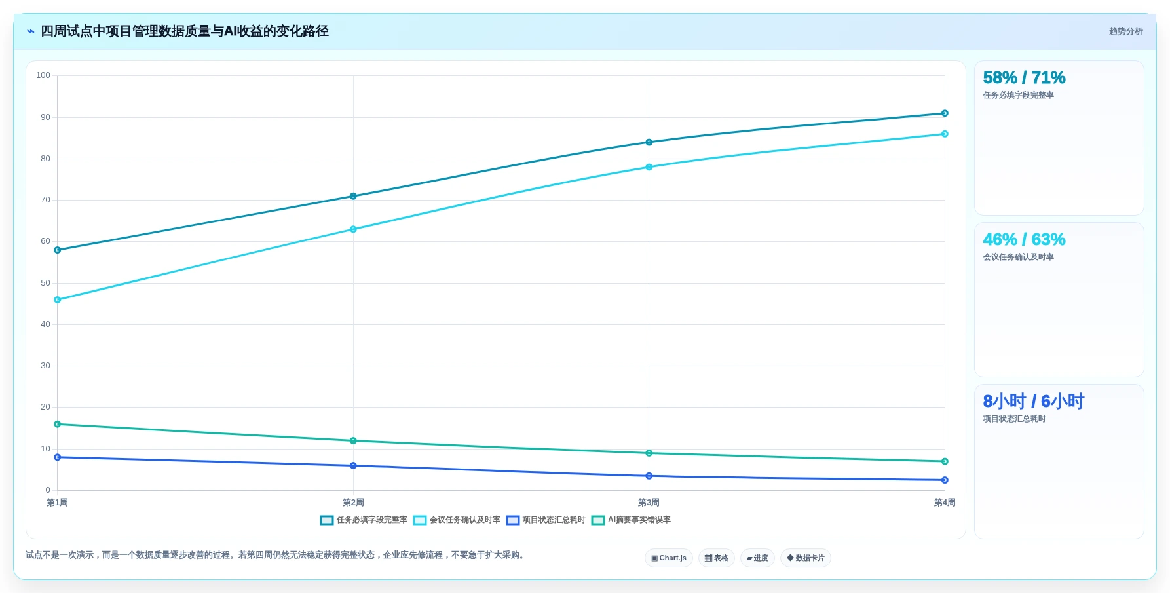Click the lightning icon beside the chart title

(x=31, y=31)
